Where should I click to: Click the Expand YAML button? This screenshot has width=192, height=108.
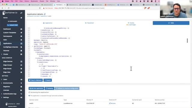point(48,80)
